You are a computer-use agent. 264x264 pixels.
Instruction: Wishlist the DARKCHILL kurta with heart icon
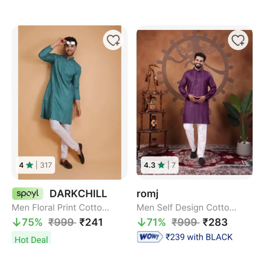113,40
